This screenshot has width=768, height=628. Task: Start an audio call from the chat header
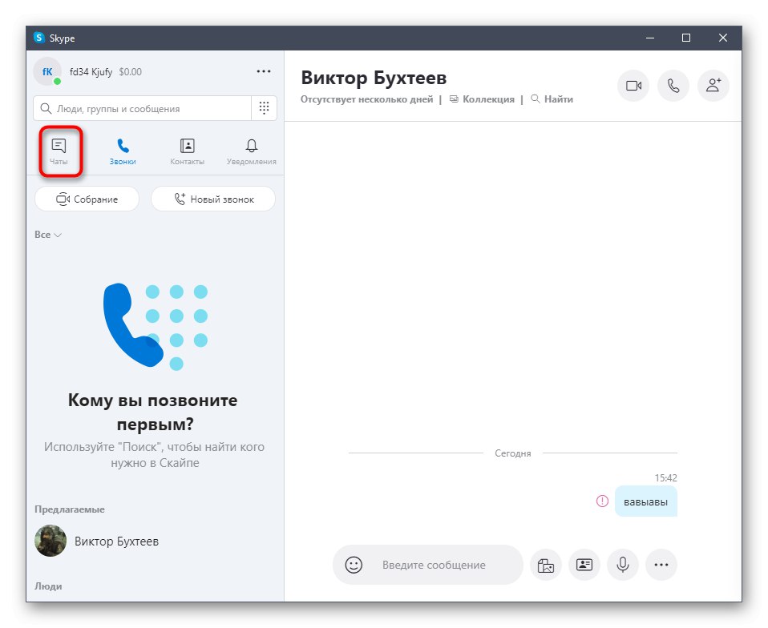point(673,86)
